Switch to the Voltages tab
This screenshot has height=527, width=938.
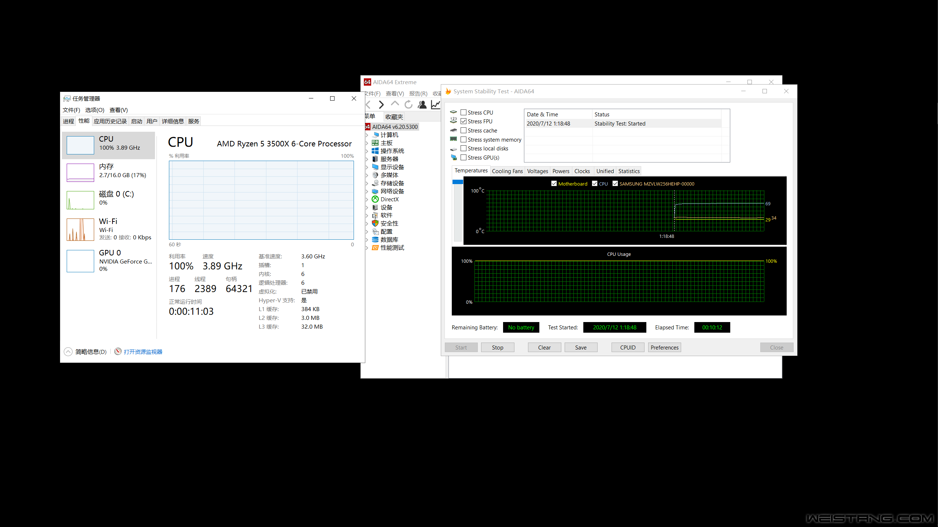tap(537, 171)
